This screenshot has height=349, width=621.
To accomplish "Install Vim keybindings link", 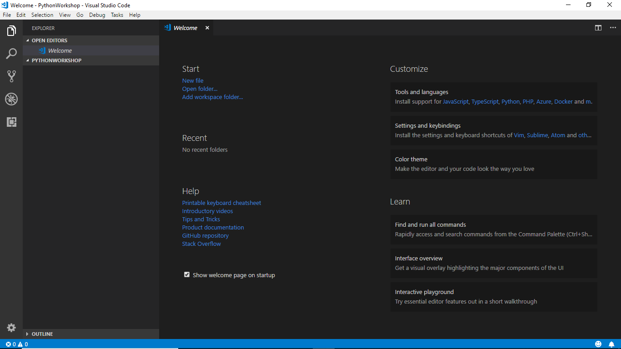I will 519,135.
